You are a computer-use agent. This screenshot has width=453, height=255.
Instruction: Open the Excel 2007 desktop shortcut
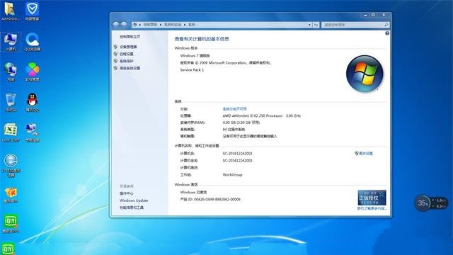pyautogui.click(x=11, y=133)
